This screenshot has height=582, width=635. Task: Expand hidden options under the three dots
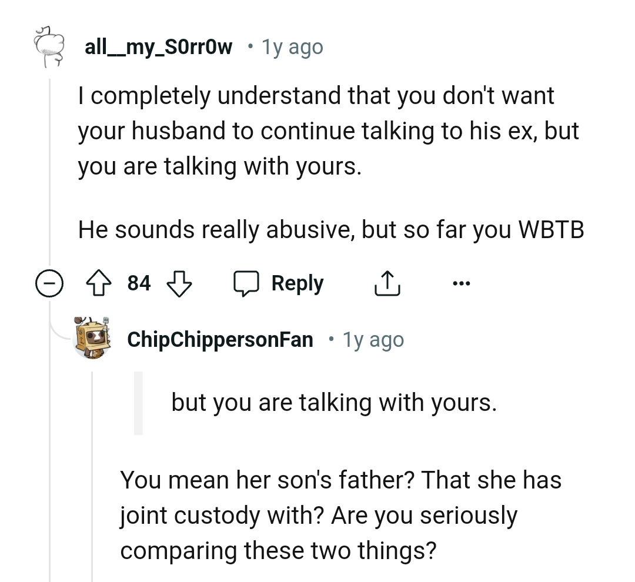[462, 283]
